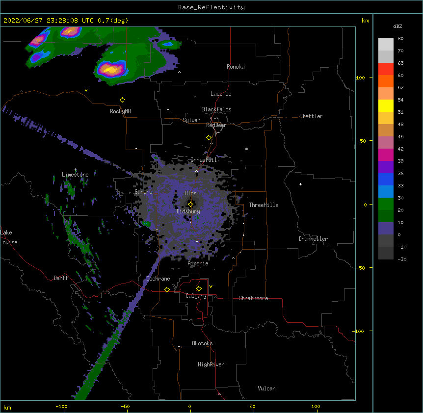
Task: Pick the white 80-70 dBZ legend swatch
Action: 386,45
